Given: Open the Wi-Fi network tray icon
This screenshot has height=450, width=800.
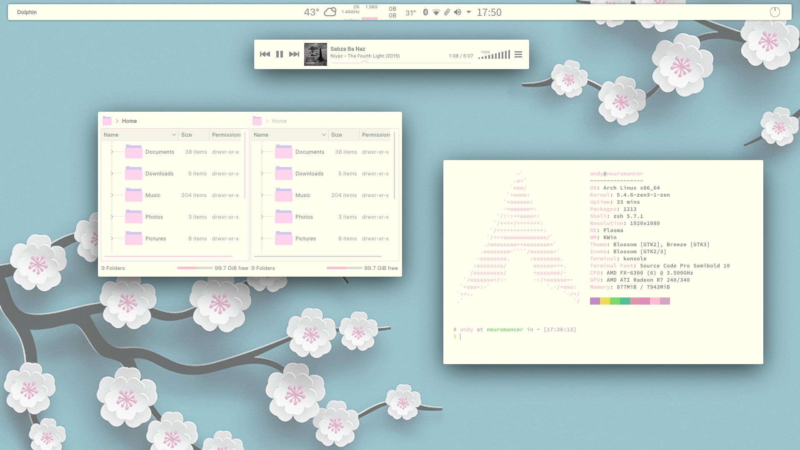Looking at the screenshot, I should [x=436, y=12].
